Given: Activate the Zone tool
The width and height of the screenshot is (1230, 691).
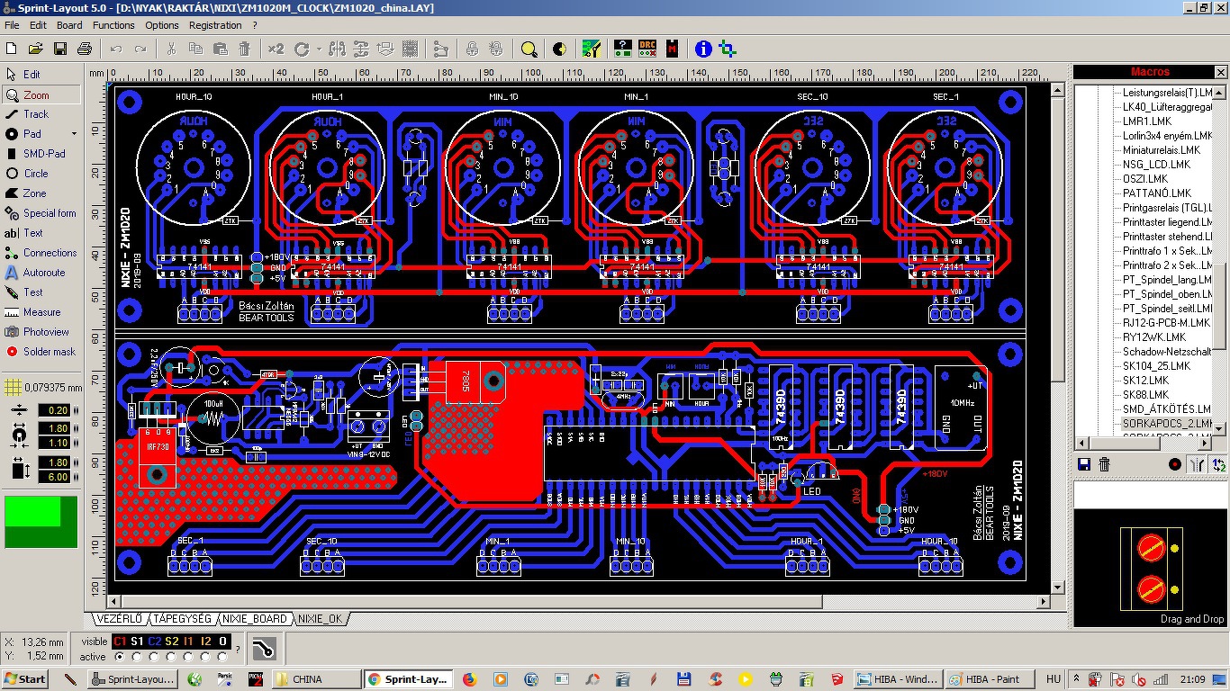Looking at the screenshot, I should point(36,193).
